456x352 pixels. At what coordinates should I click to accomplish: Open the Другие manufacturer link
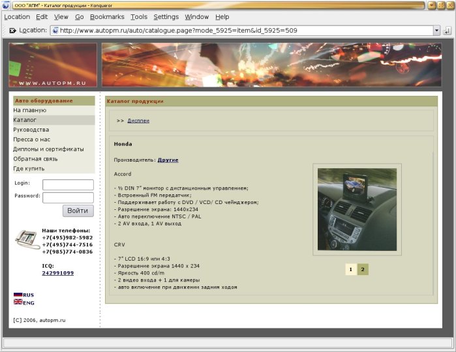(168, 160)
